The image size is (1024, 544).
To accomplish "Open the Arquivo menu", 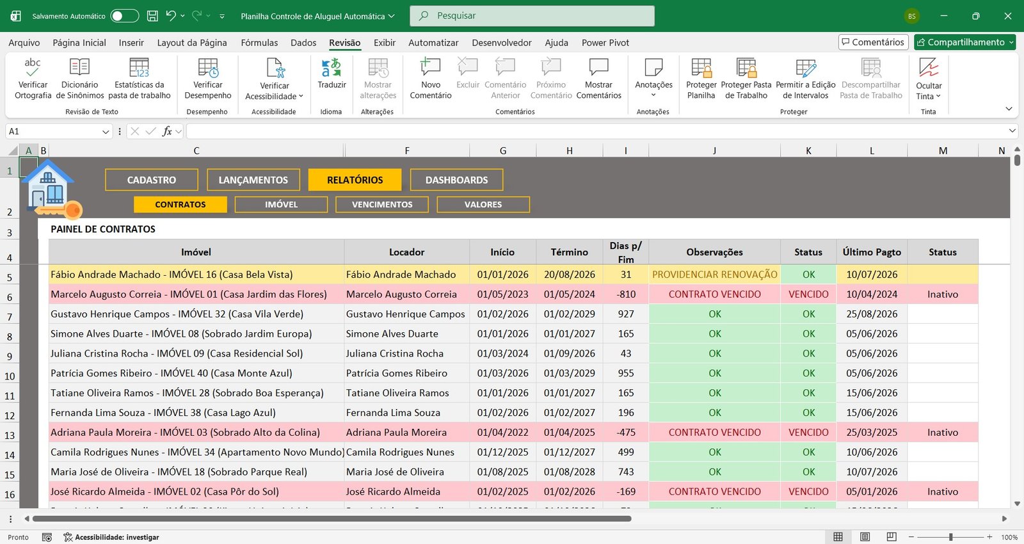I will click(x=24, y=42).
